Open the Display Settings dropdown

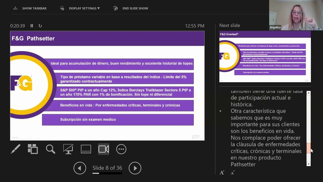pos(84,8)
